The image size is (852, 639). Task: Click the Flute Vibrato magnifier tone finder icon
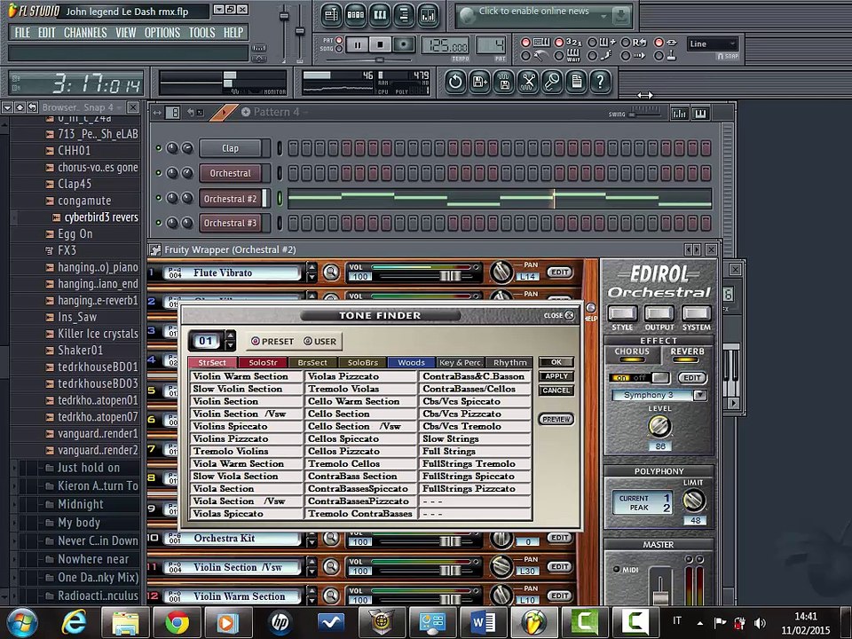click(331, 272)
